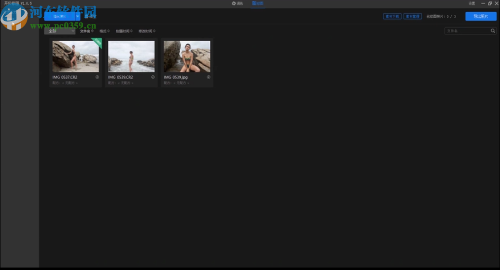Click the magnifier search icon

pos(493,31)
